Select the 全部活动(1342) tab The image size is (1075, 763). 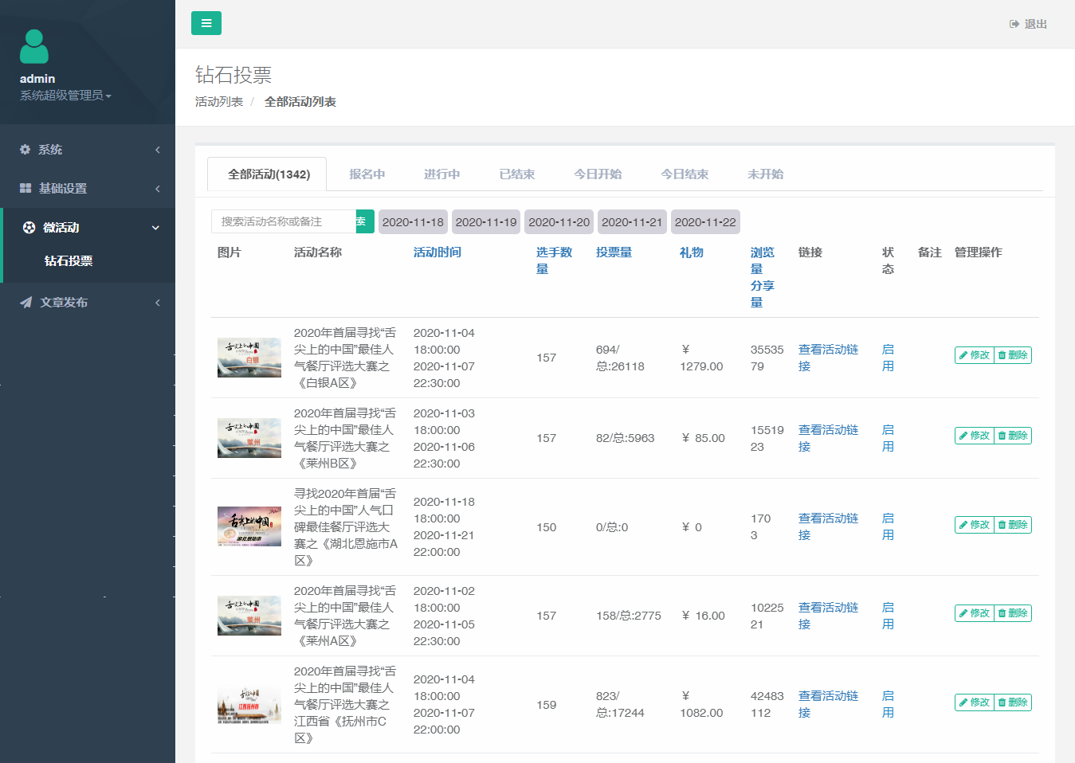(269, 174)
